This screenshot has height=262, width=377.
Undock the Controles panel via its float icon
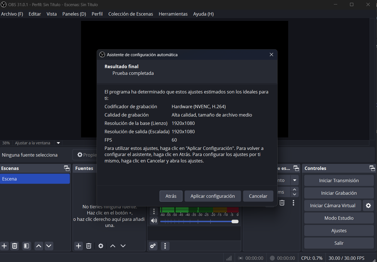(372, 168)
